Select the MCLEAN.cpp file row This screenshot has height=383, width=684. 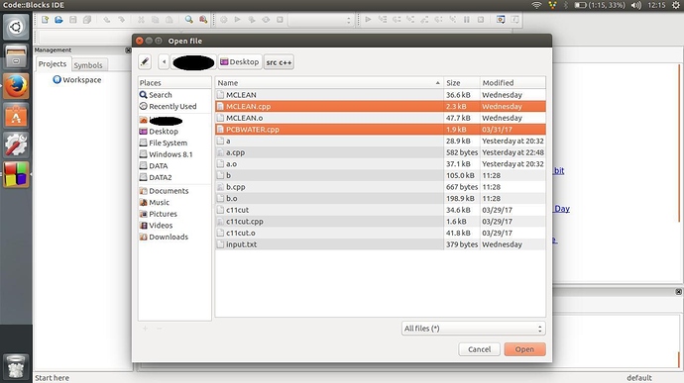pyautogui.click(x=381, y=106)
